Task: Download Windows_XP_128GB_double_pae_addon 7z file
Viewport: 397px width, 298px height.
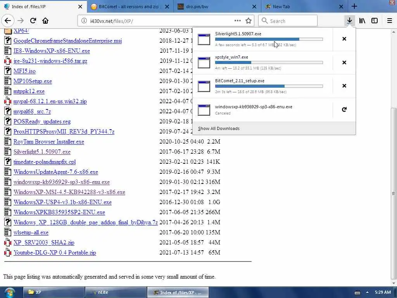Action: pos(86,222)
